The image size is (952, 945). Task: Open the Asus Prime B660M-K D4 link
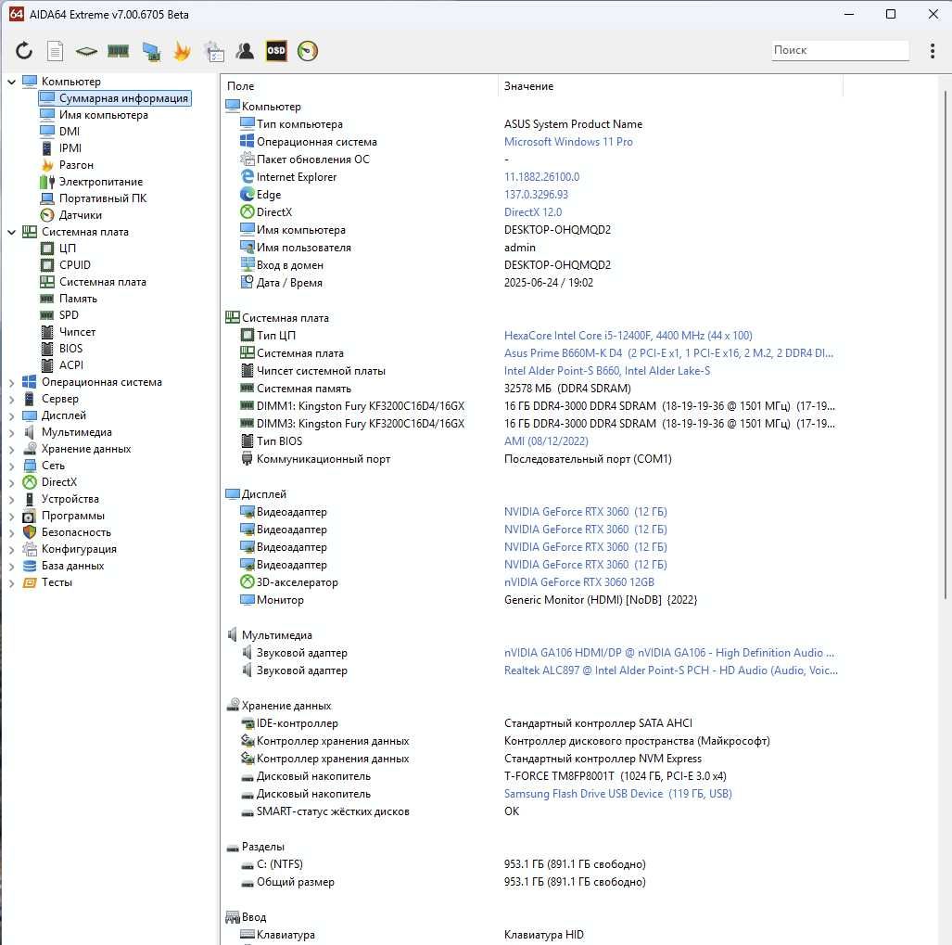pos(668,353)
